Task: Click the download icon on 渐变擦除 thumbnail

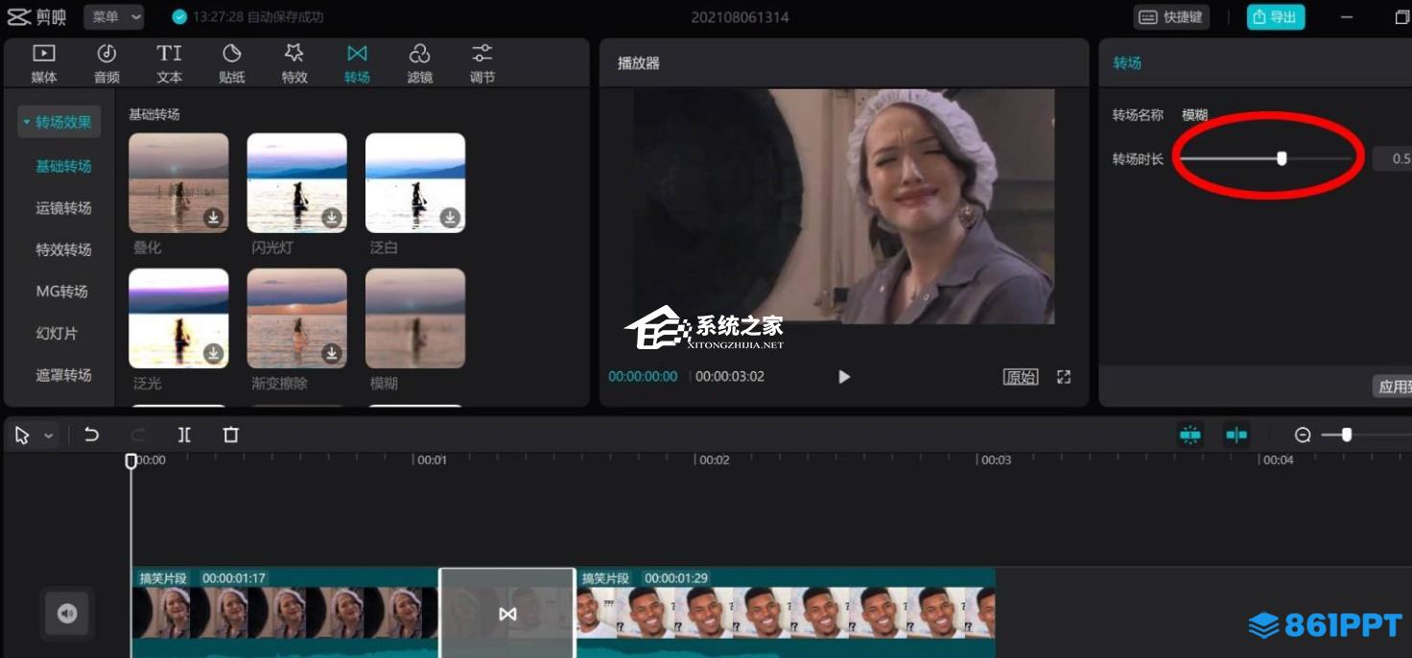Action: [x=332, y=354]
